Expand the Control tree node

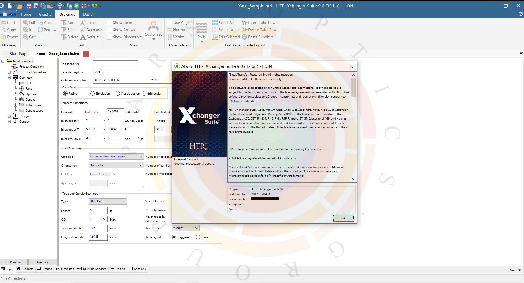tap(9, 121)
